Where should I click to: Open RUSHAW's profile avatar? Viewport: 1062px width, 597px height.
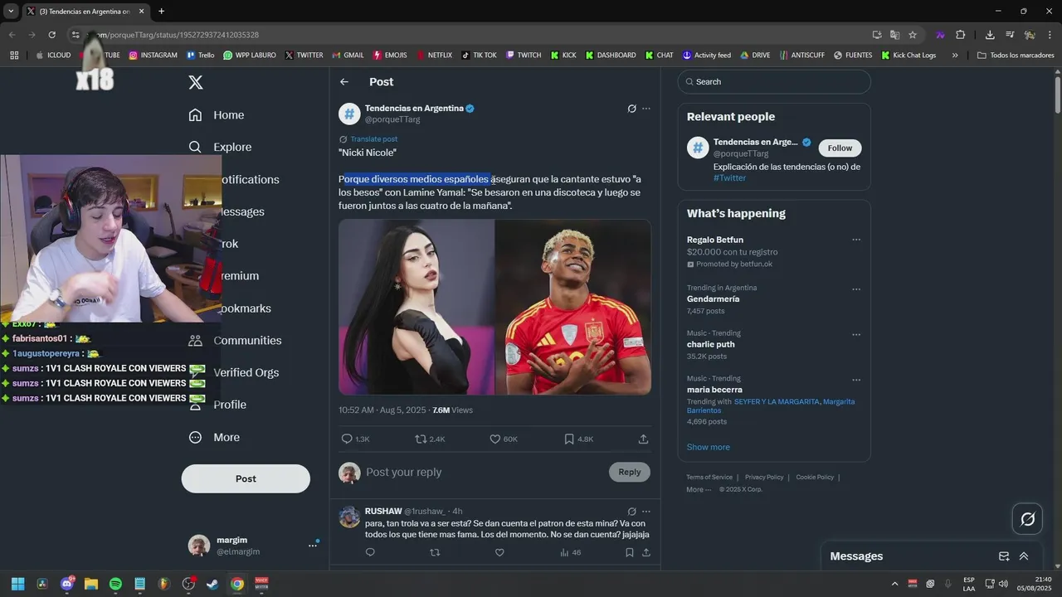(349, 517)
